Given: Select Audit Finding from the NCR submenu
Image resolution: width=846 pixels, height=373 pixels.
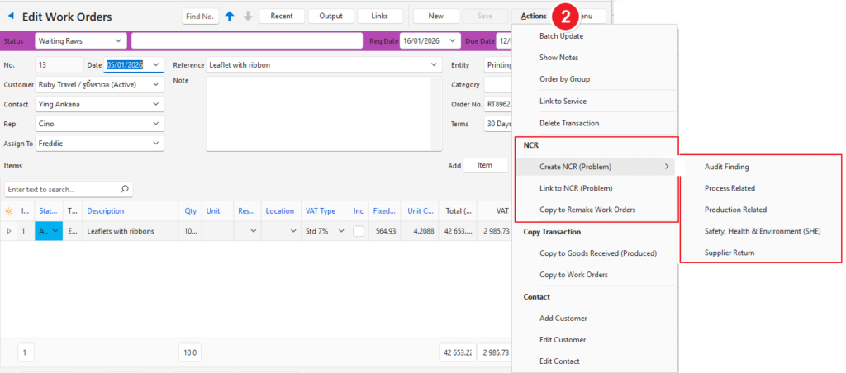Looking at the screenshot, I should tap(726, 167).
